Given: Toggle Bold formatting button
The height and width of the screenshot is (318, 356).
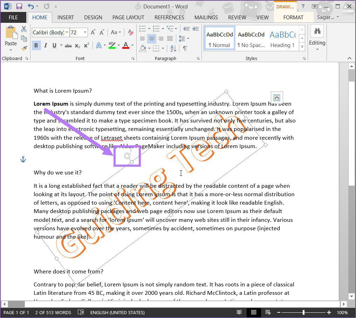Looking at the screenshot, I should (x=36, y=45).
